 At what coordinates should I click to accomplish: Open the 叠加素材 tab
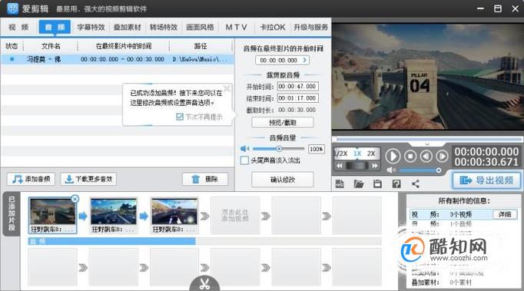tap(128, 28)
